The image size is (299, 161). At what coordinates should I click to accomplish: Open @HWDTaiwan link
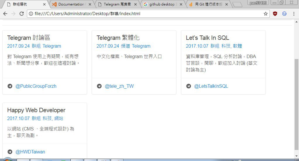point(30,152)
